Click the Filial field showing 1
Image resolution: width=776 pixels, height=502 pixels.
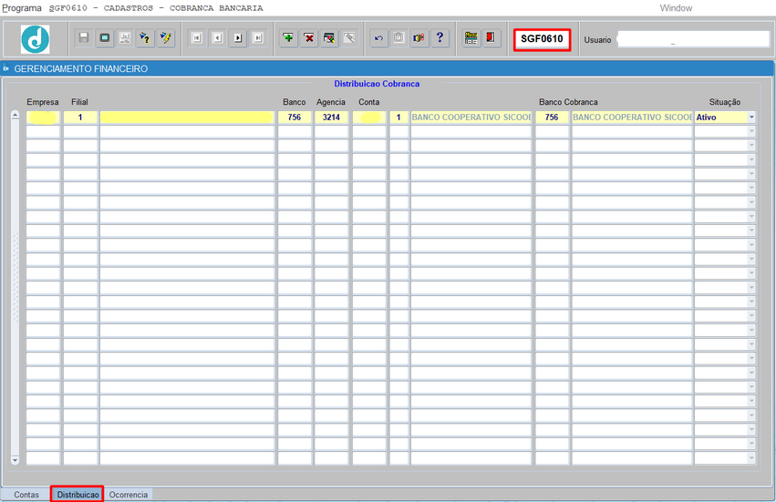pos(80,118)
